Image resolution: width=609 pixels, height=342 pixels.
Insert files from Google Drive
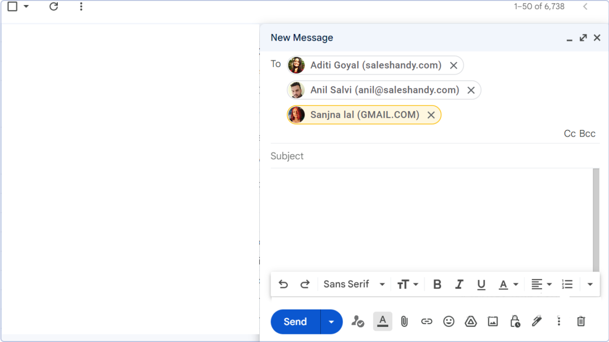[470, 321]
